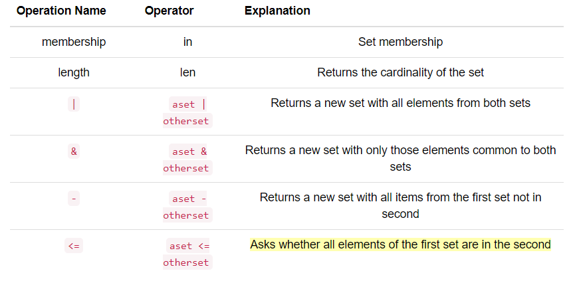Click the explanation about common elements

click(x=400, y=158)
